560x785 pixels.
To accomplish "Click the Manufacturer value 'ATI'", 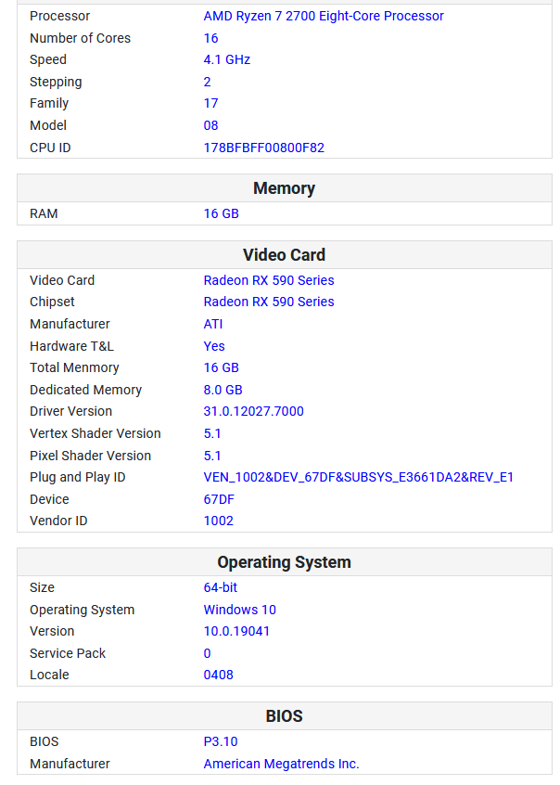I will (213, 324).
